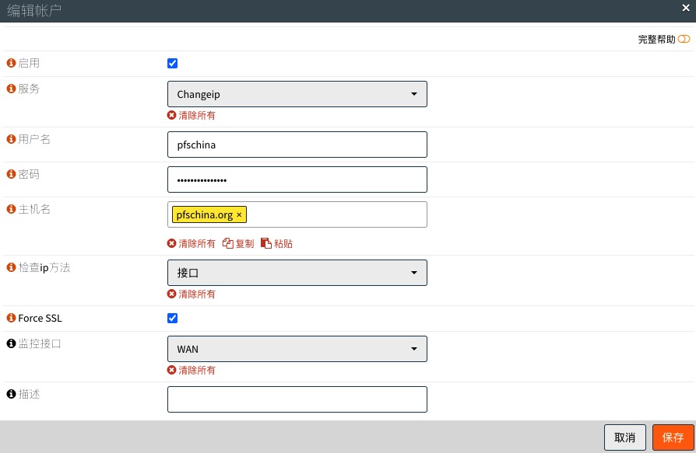Click the 取消 cancel button
The width and height of the screenshot is (696, 453).
click(624, 437)
